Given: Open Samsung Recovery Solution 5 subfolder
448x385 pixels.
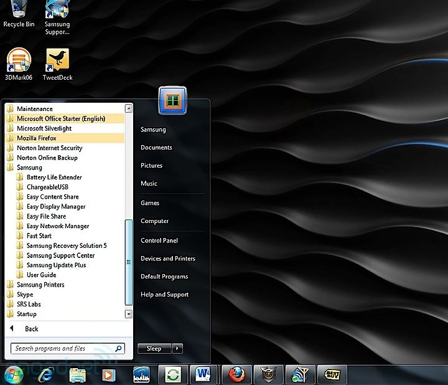Looking at the screenshot, I should (x=65, y=245).
